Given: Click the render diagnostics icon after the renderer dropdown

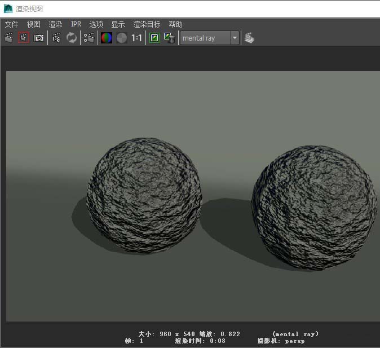Looking at the screenshot, I should tap(249, 38).
